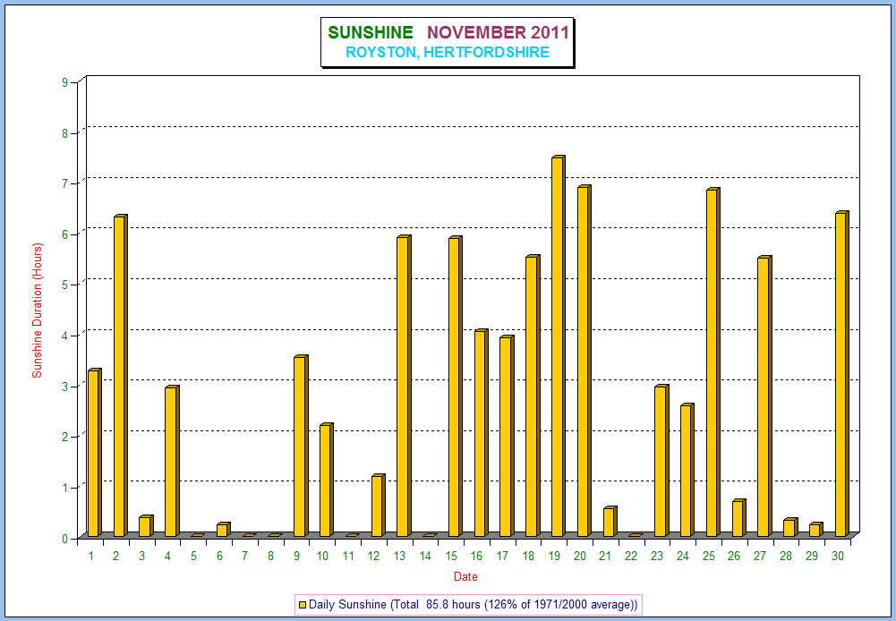Select the bar for date 16
The height and width of the screenshot is (621, 896).
point(482,433)
